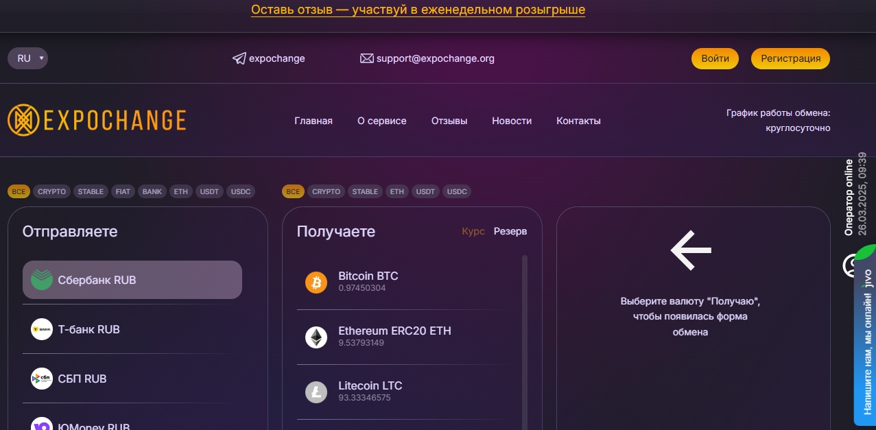Click the СБП logo icon
Viewport: 876px width, 430px height.
(42, 379)
